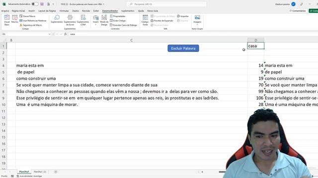This screenshot has height=178, width=318.
Task: Open the Macros dialog
Action: pyautogui.click(x=14, y=19)
